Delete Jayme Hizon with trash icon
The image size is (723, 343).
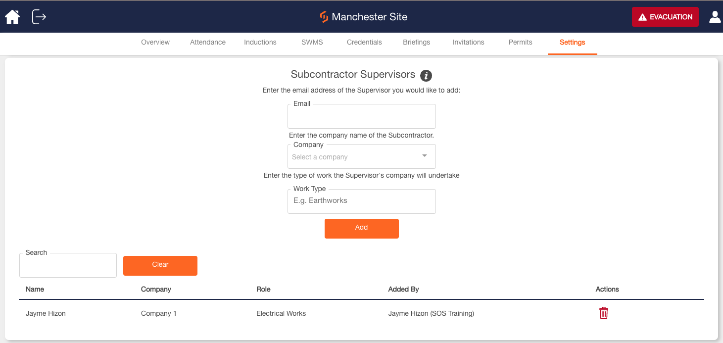click(604, 313)
